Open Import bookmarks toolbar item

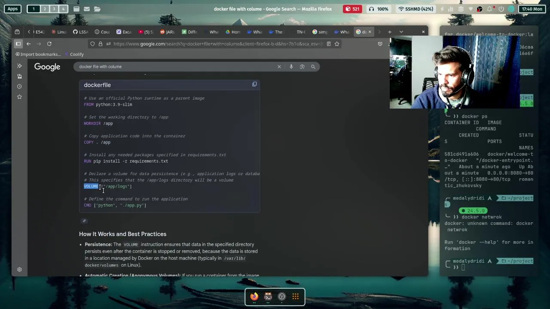(38, 54)
